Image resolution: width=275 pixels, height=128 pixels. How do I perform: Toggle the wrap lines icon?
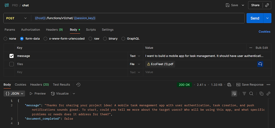point(234,94)
